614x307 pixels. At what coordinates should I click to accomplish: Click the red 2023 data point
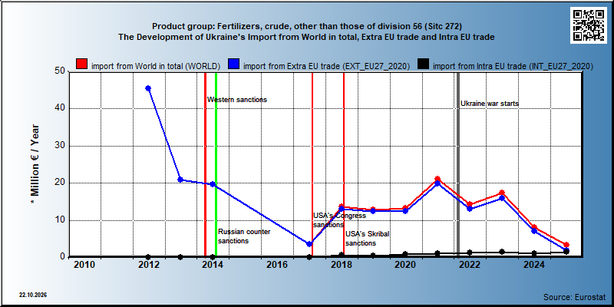502,193
